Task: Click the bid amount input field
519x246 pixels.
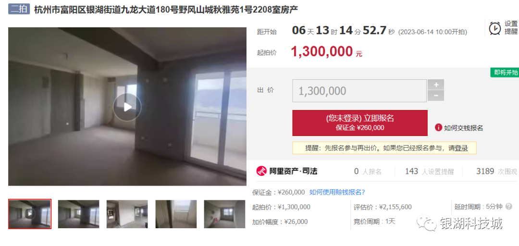Action: 359,90
